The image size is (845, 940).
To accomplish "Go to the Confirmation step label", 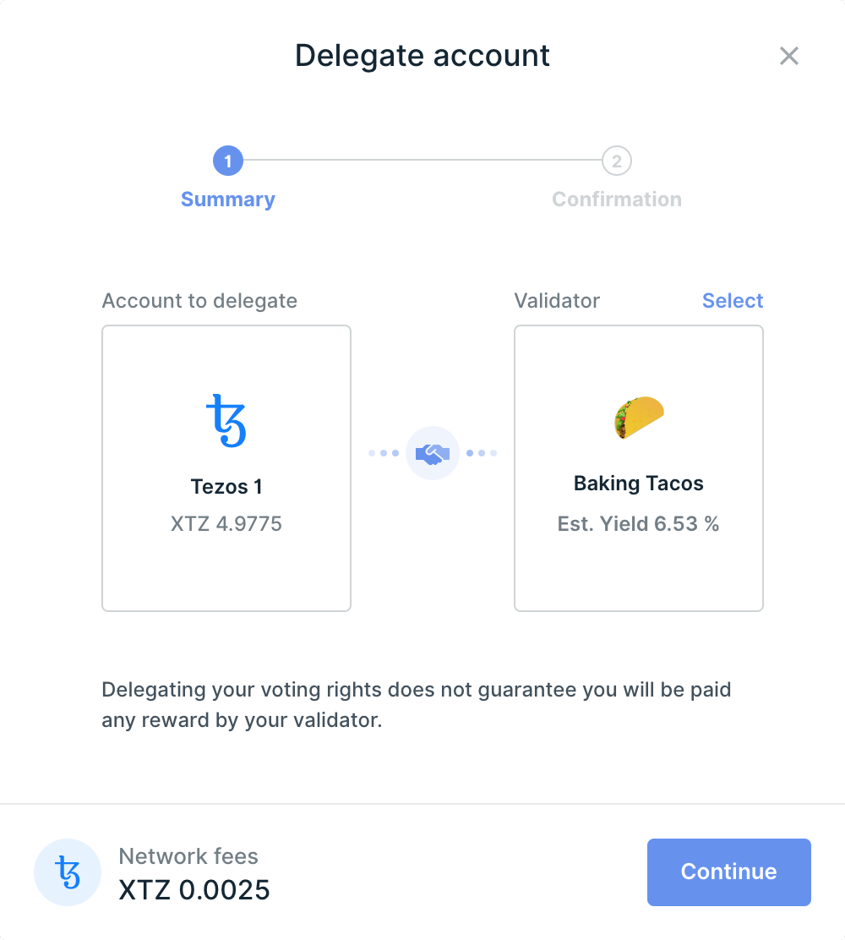I will [617, 199].
